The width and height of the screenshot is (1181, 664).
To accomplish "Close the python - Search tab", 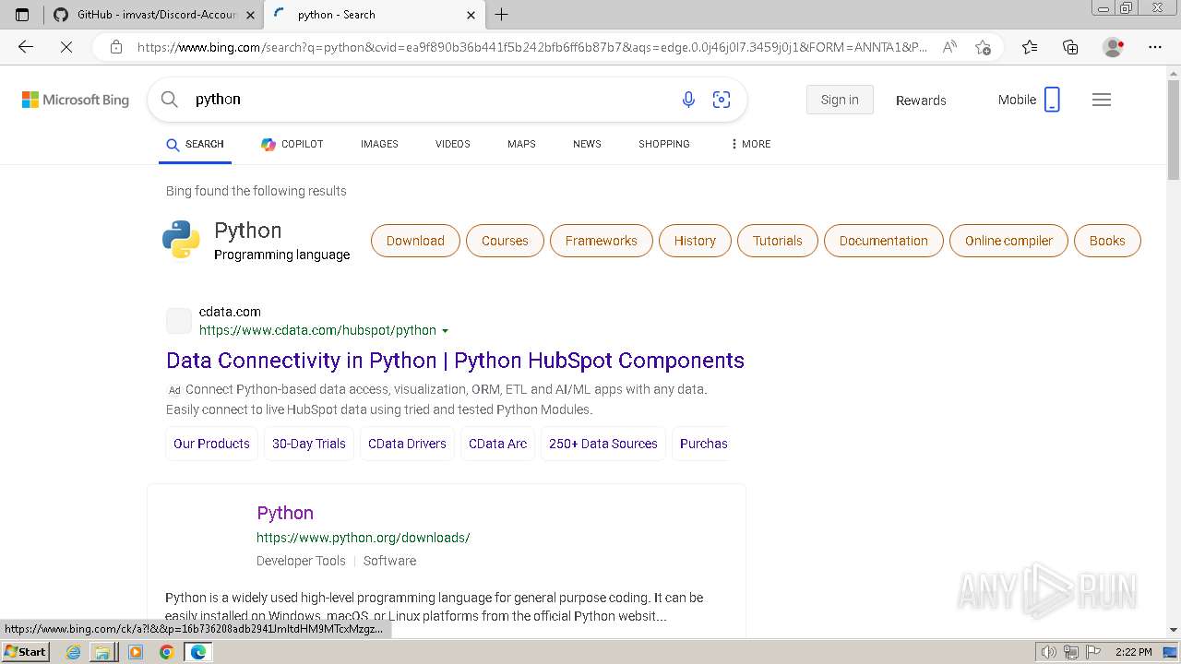I will (471, 15).
